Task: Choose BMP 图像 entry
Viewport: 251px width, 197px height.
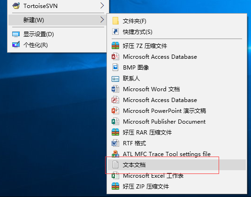Action: (177, 67)
